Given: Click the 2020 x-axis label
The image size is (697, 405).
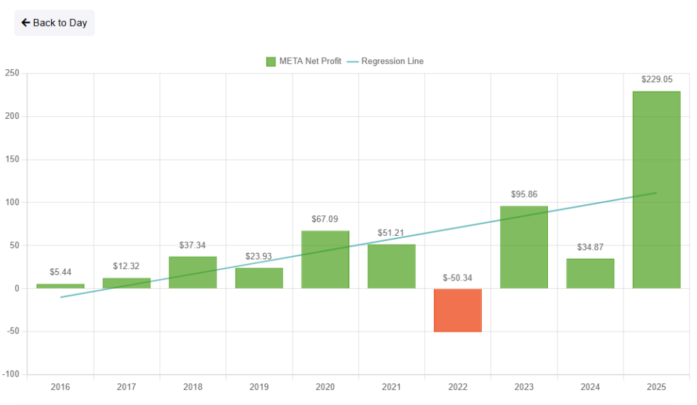Looking at the screenshot, I should tap(325, 387).
